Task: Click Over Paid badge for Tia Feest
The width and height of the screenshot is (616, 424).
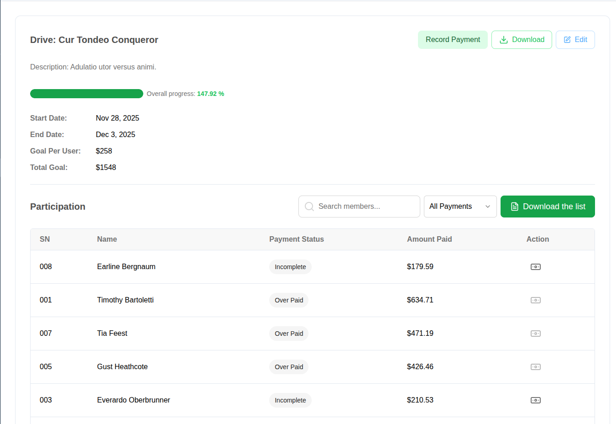Action: tap(289, 334)
